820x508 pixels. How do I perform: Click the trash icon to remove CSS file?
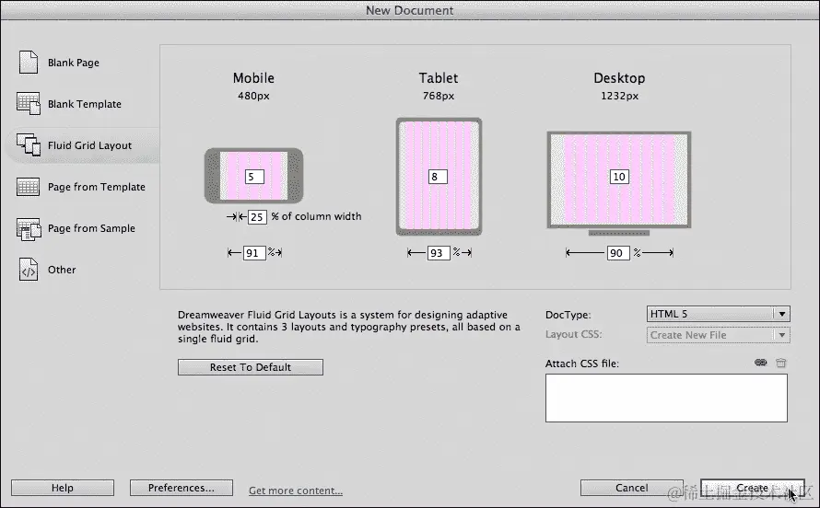click(x=780, y=363)
